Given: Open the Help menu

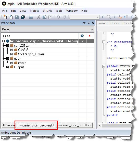Looking at the screenshot, I should [x=84, y=11].
